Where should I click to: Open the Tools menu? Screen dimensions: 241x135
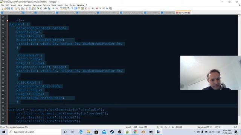pyautogui.click(x=53, y=5)
